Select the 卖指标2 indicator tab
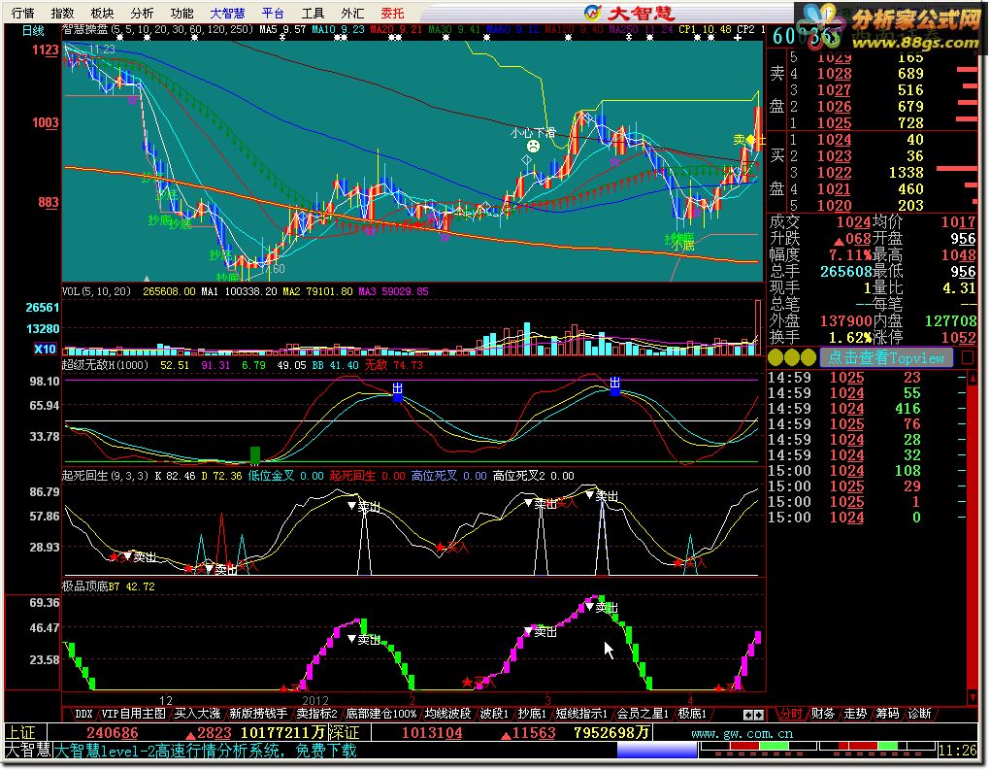Viewport: 990px width, 770px height. point(317,714)
